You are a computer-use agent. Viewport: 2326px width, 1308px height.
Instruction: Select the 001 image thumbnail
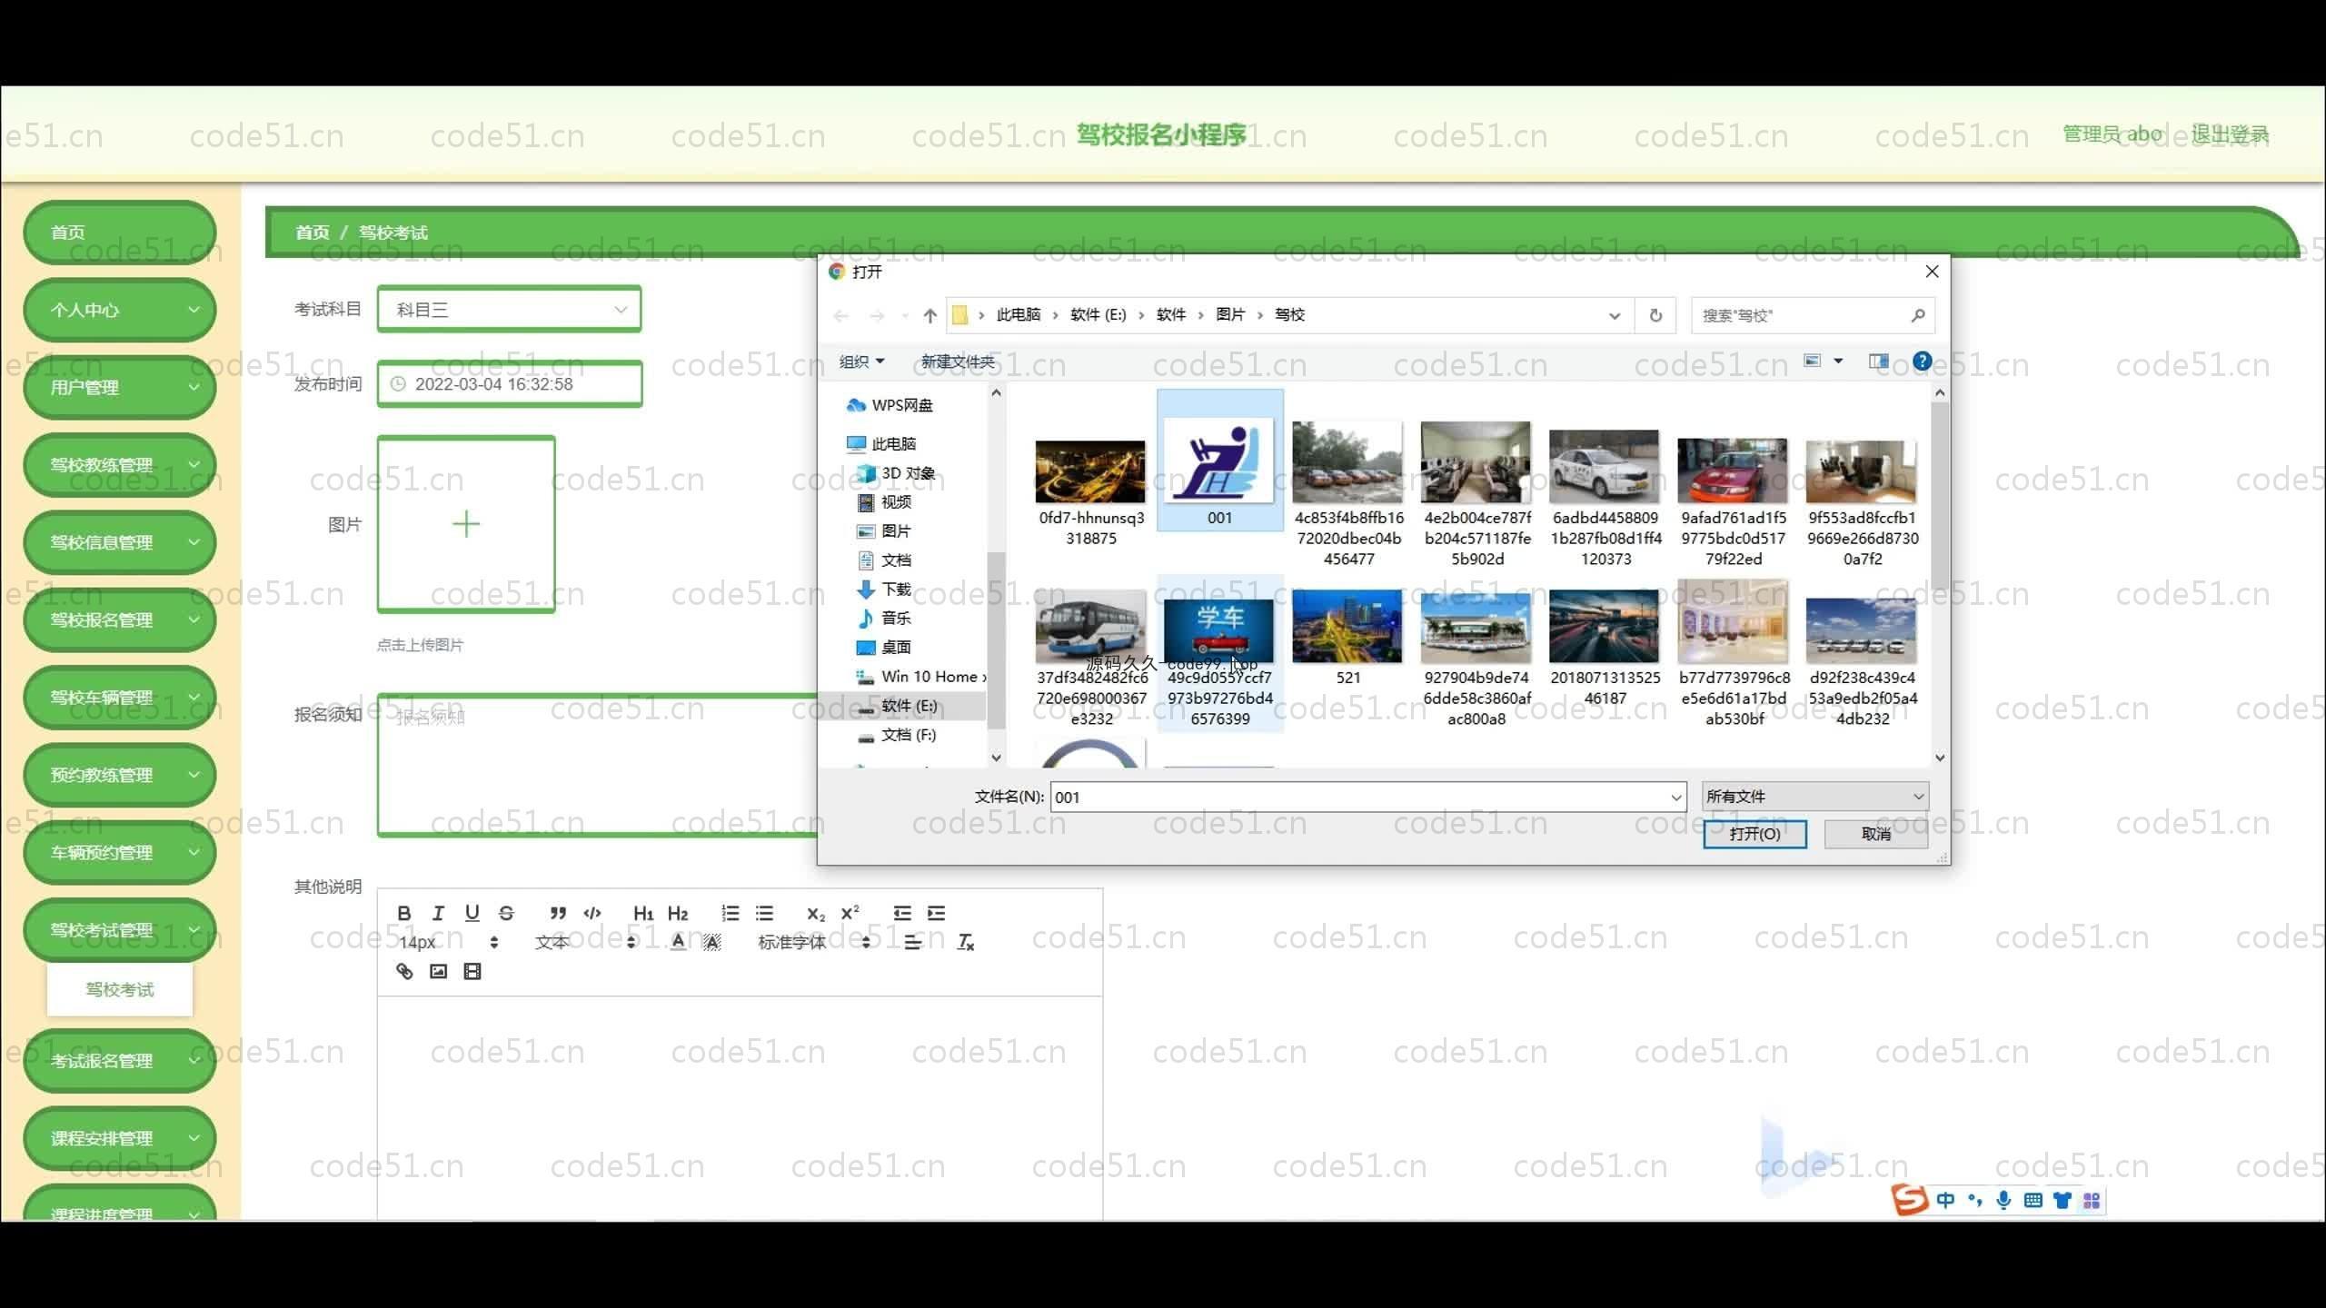(x=1219, y=461)
